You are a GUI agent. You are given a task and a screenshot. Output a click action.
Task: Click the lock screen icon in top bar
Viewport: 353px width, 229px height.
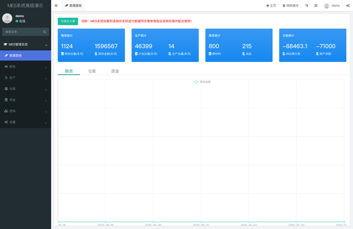[306, 6]
